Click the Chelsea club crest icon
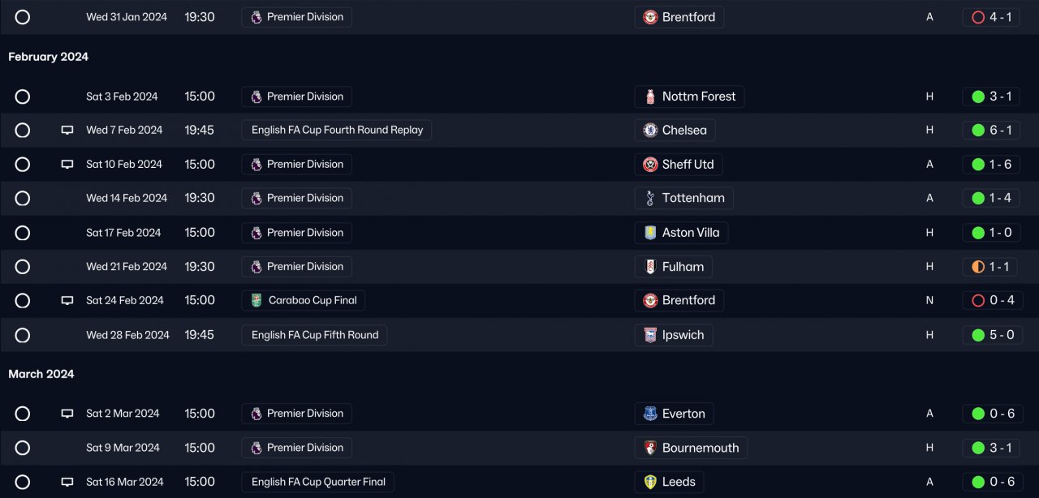The height and width of the screenshot is (498, 1039). click(x=650, y=130)
